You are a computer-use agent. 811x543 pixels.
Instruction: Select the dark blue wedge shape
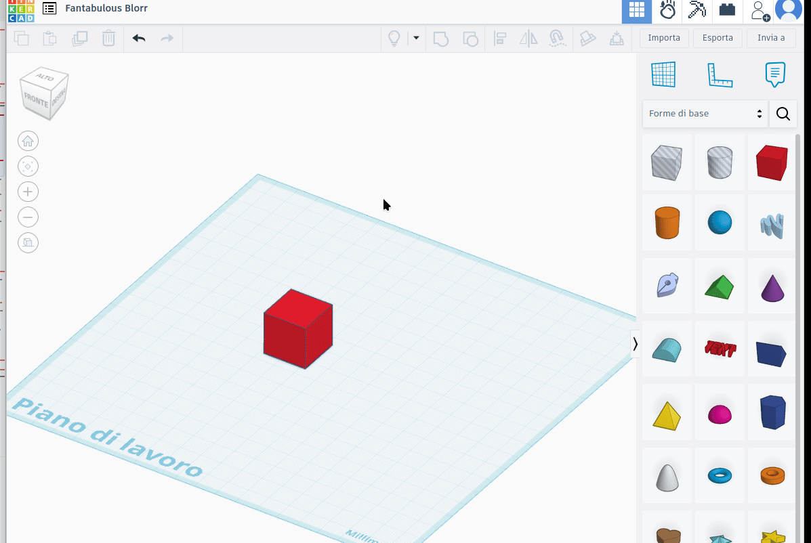[772, 353]
